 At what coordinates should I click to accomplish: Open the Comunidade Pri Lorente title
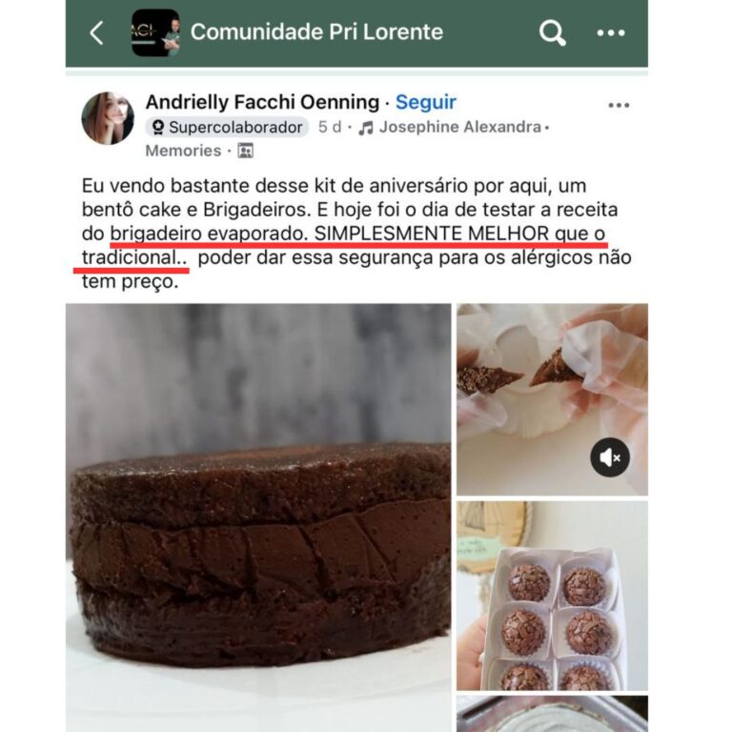[317, 32]
